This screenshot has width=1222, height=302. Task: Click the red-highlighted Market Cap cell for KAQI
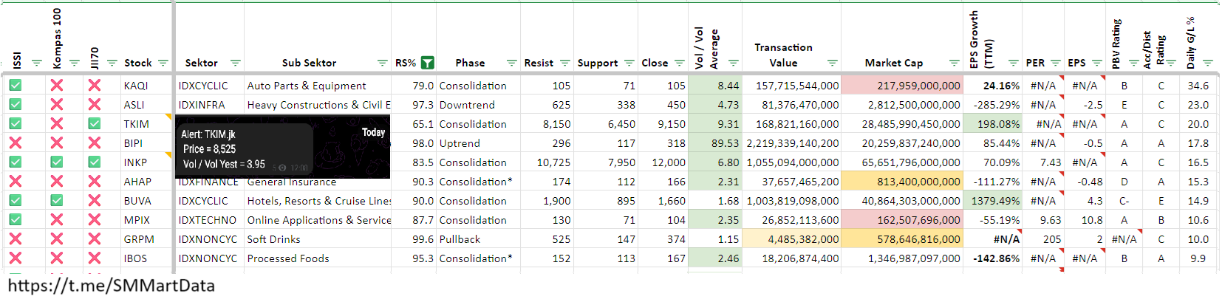[901, 86]
